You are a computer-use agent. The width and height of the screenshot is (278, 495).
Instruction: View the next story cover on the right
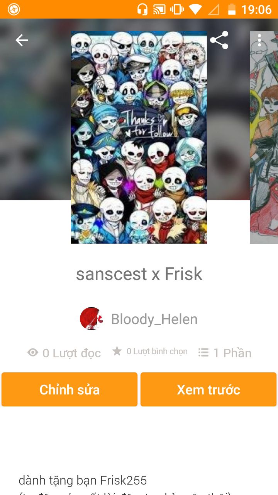click(264, 137)
